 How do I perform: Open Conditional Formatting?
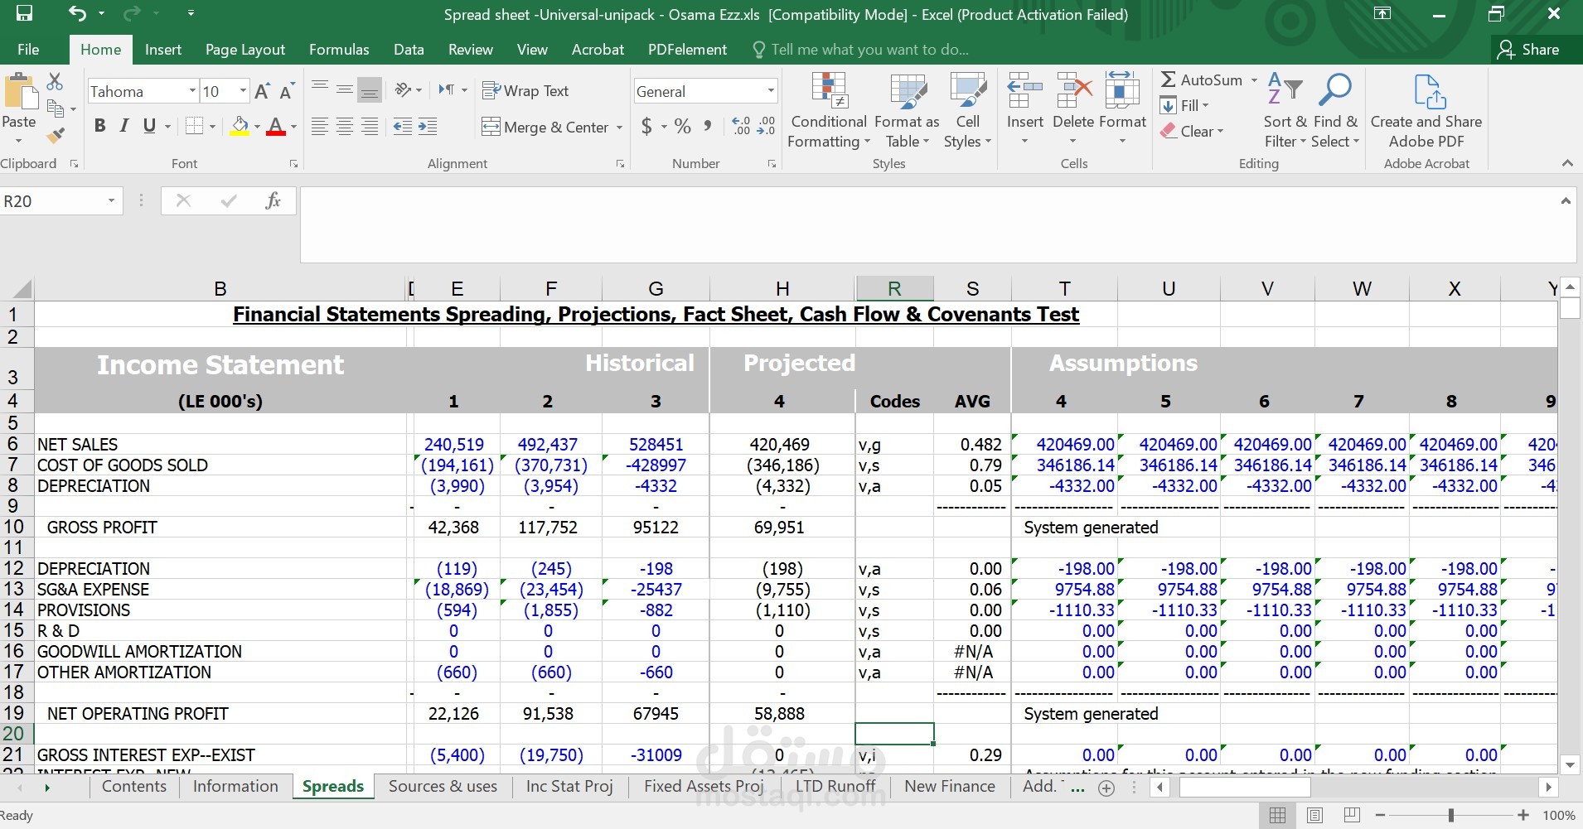(x=828, y=111)
